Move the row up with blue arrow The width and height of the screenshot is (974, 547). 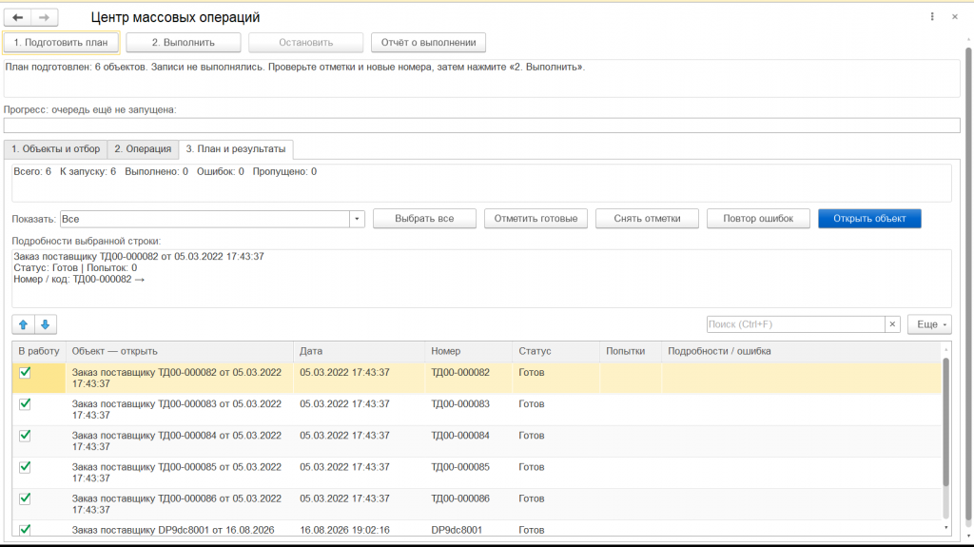[x=23, y=324]
